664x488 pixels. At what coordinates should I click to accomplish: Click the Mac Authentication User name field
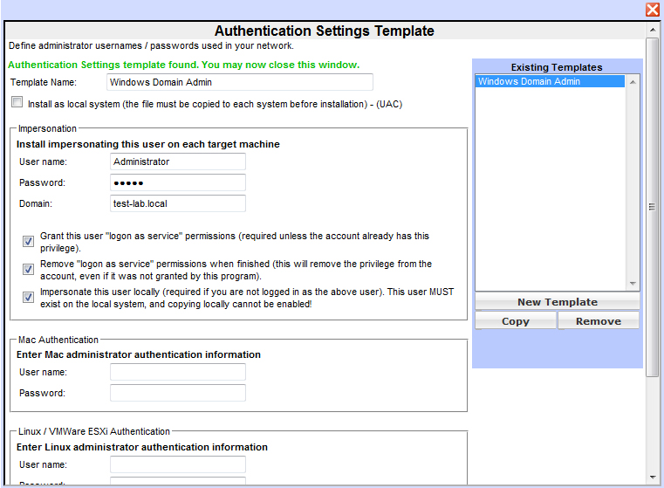tap(178, 372)
